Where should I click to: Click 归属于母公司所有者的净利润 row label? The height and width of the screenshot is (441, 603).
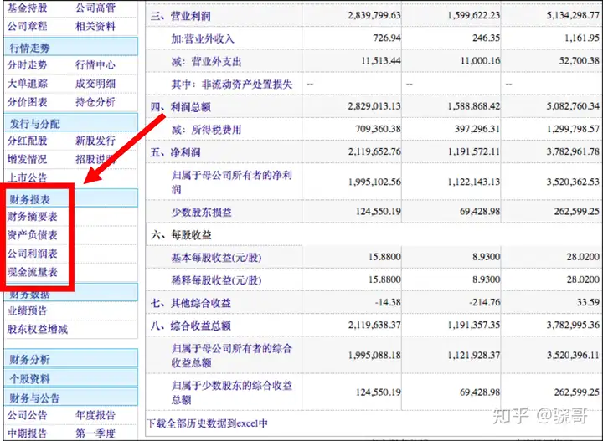[x=232, y=182]
